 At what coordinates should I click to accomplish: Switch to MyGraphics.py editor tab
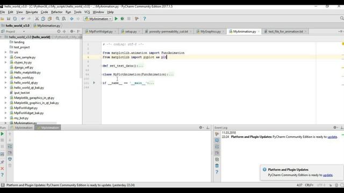210,32
